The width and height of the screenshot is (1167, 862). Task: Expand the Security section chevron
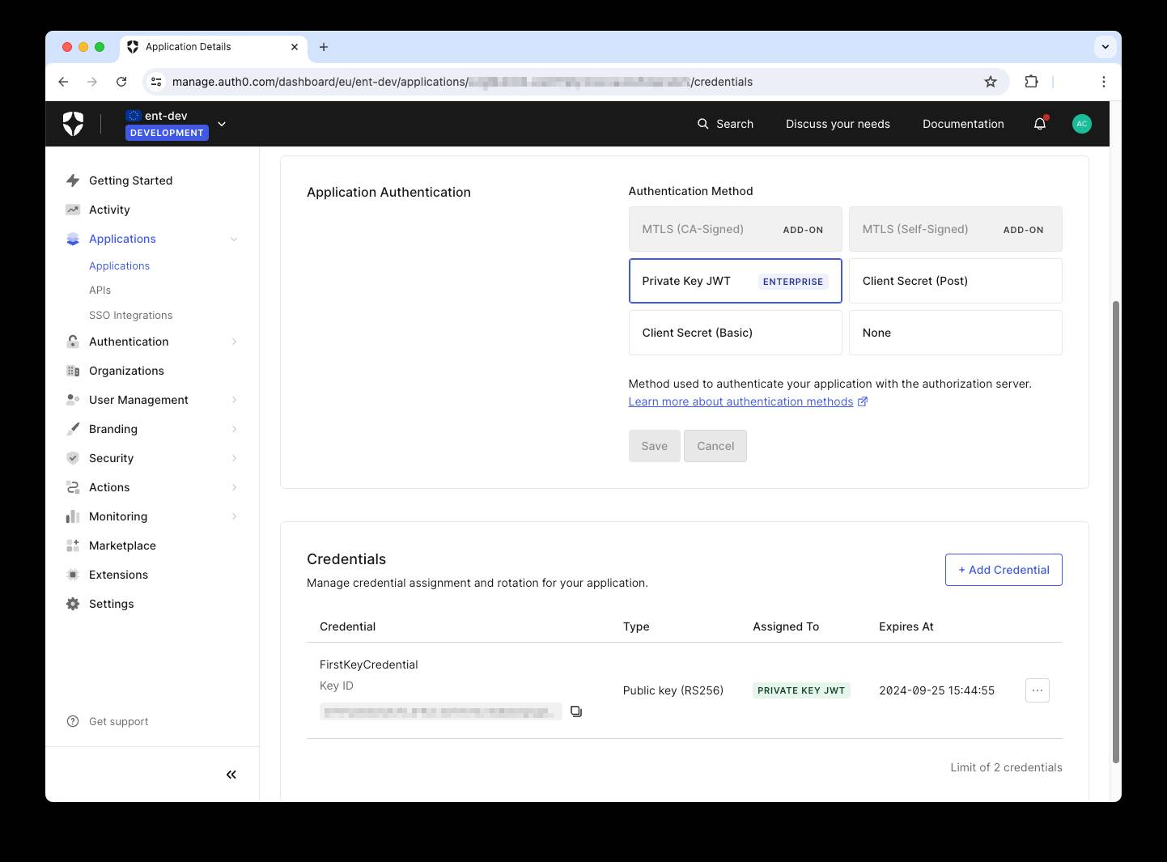(234, 458)
